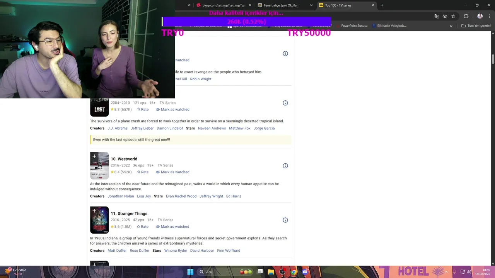Open Jonathan Nolan's page
This screenshot has width=495, height=278.
coord(121,196)
